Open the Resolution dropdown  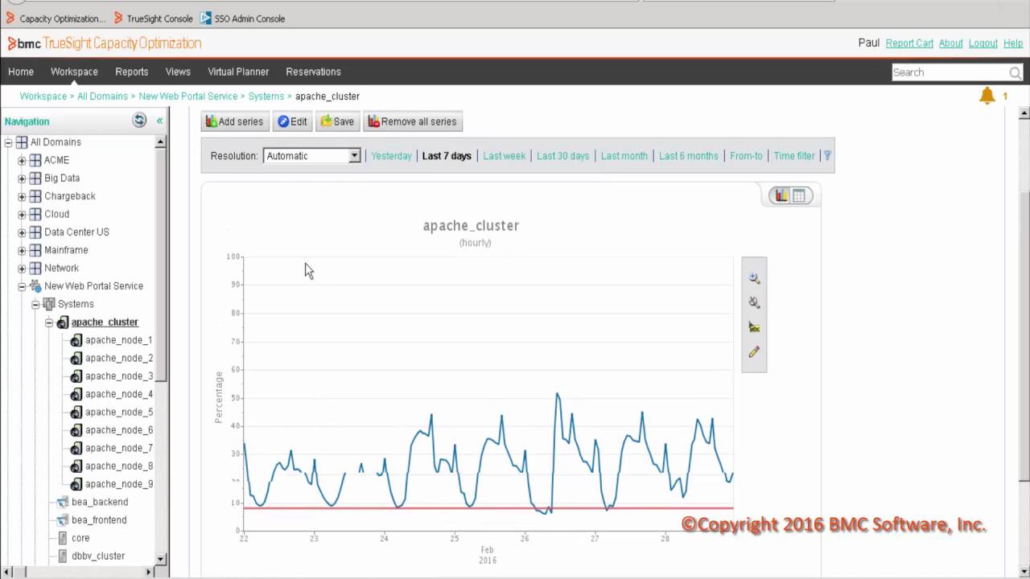311,156
